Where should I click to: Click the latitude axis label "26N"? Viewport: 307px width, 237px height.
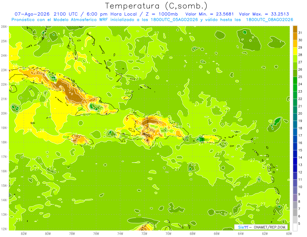(4, 27)
